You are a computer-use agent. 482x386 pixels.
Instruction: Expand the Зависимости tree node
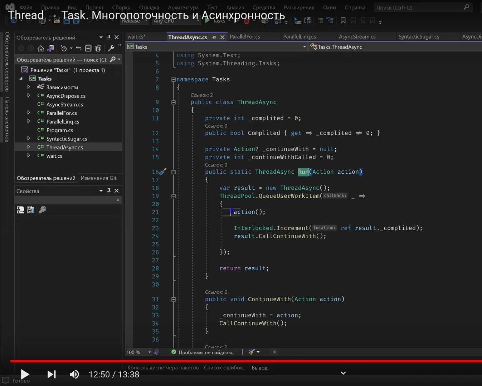point(29,87)
